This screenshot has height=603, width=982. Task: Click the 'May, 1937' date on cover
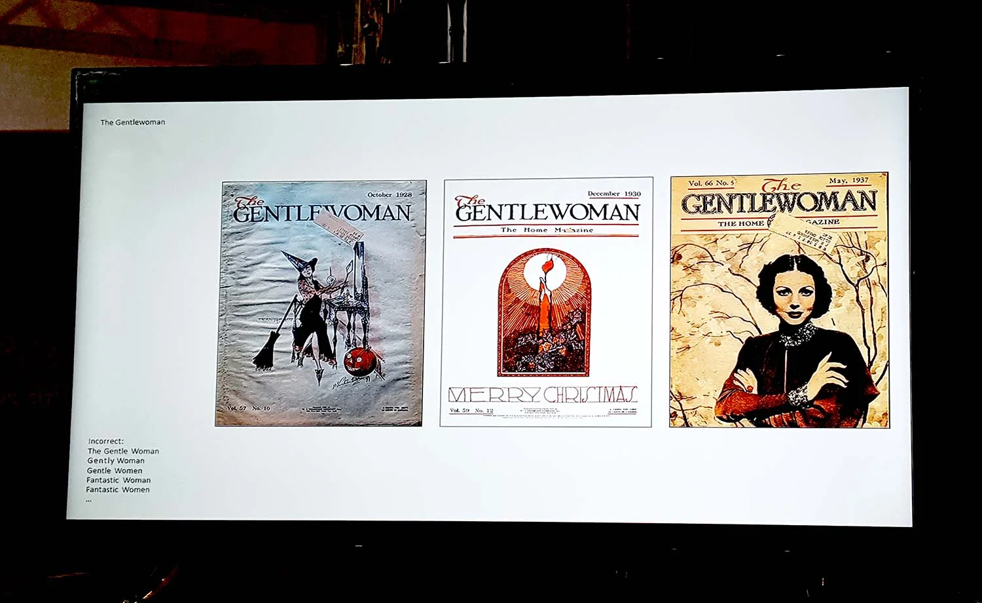coord(848,180)
